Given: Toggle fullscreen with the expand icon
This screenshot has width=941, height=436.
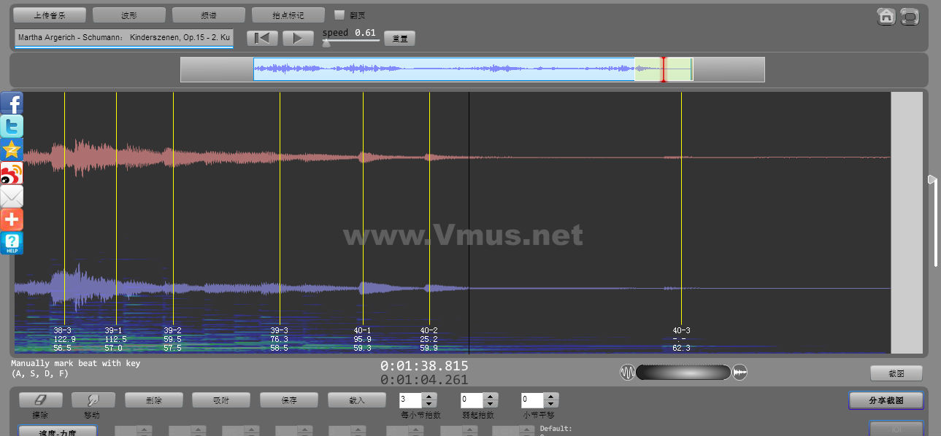Looking at the screenshot, I should [x=910, y=16].
